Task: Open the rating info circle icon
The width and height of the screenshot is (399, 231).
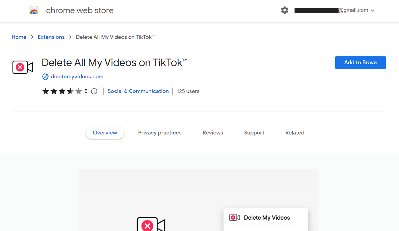Action: point(94,91)
